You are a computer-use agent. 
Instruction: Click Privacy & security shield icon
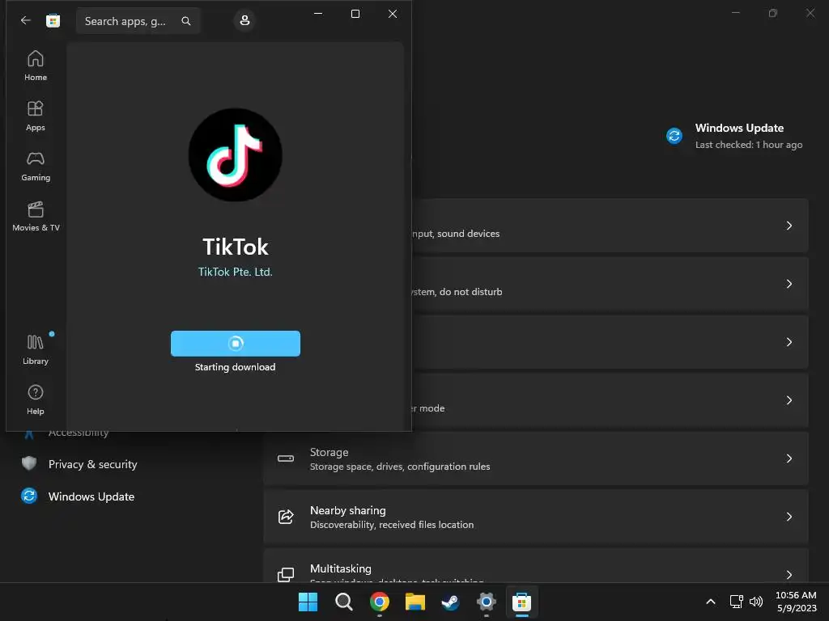(x=29, y=463)
